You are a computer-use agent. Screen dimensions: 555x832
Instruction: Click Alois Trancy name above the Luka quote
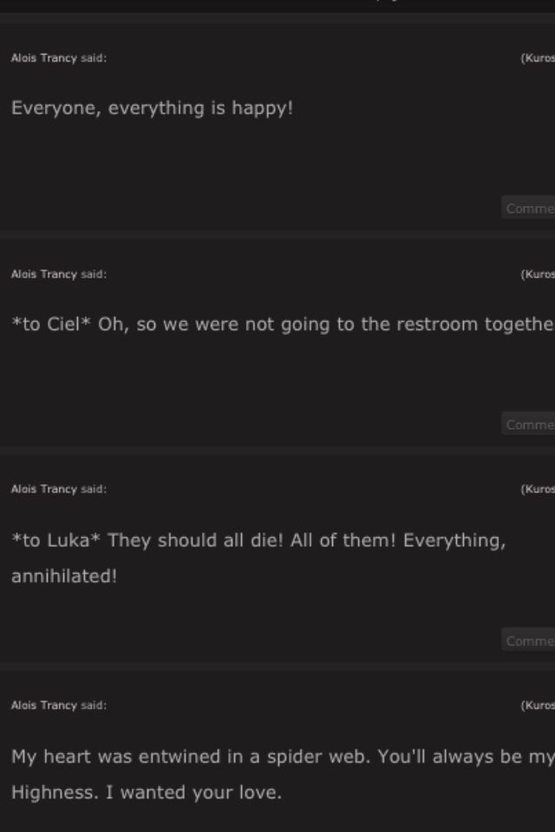tap(43, 489)
